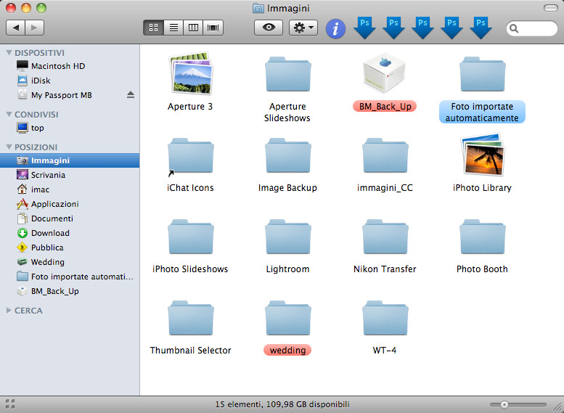Switch to Cover Flow view
This screenshot has height=413, width=564.
[x=213, y=28]
